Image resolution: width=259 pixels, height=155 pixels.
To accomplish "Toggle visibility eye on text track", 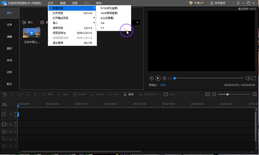I will [15, 139].
